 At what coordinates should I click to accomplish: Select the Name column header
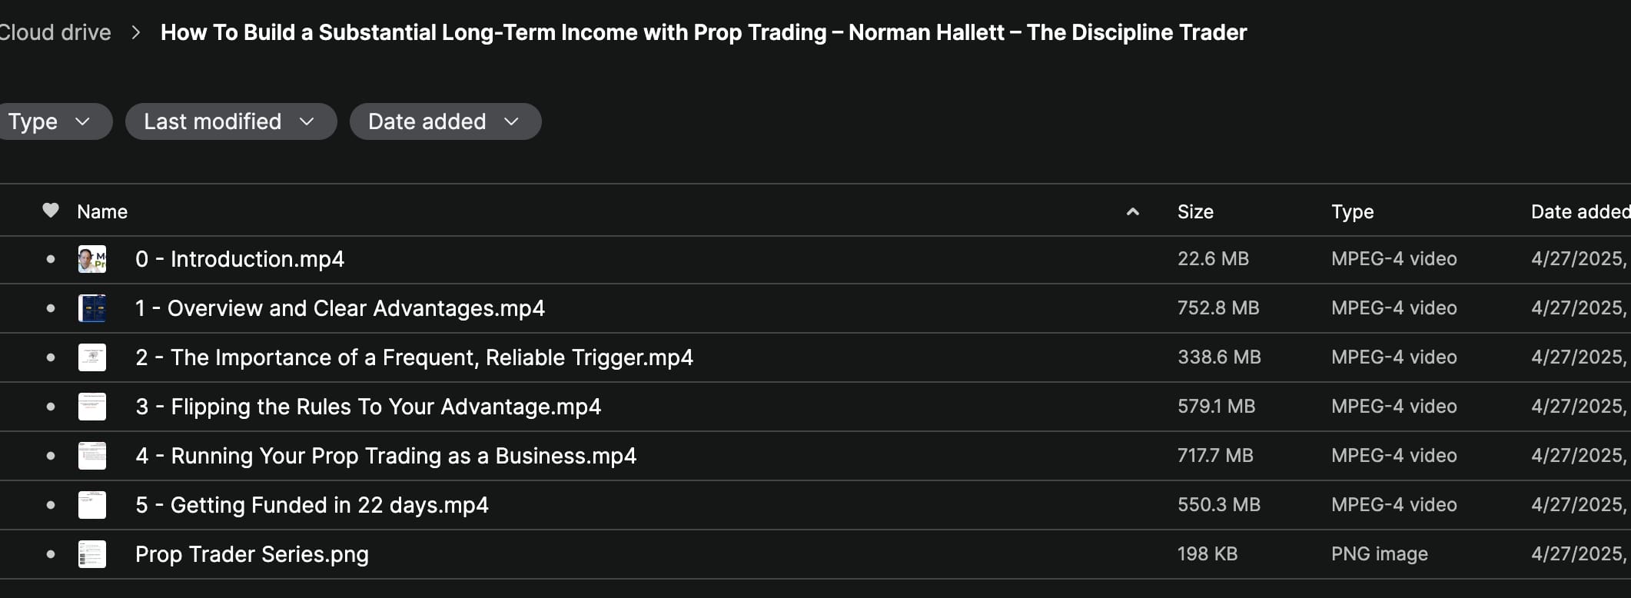pyautogui.click(x=102, y=211)
